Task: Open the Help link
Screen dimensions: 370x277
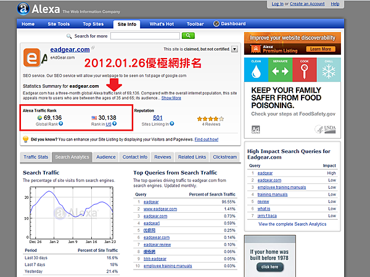Action: pyautogui.click(x=335, y=4)
